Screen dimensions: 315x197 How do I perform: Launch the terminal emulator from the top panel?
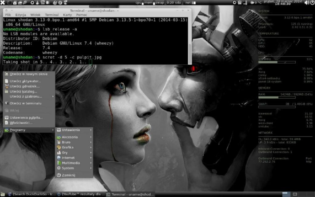(10, 2)
